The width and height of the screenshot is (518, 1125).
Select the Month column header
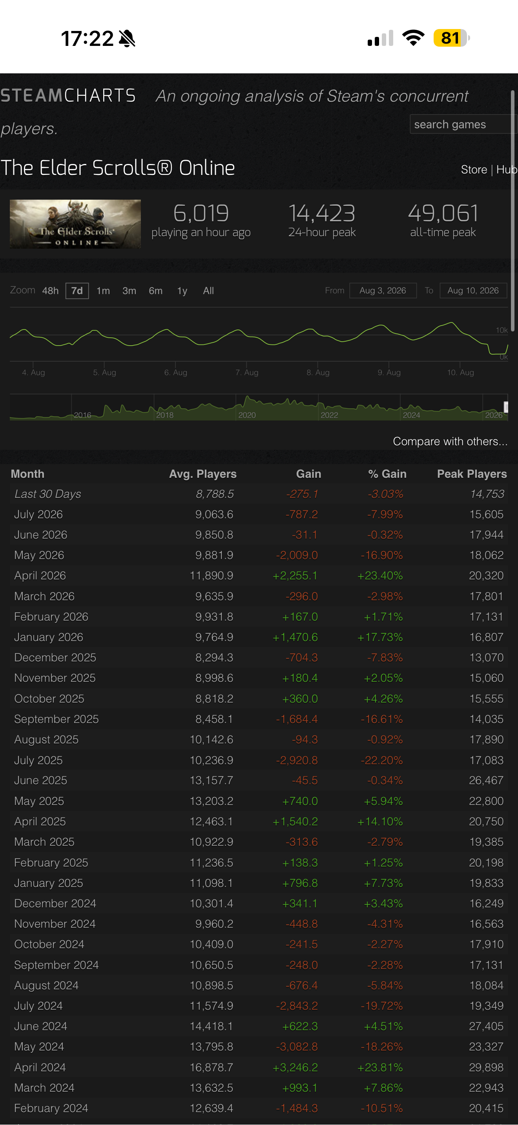(x=27, y=474)
